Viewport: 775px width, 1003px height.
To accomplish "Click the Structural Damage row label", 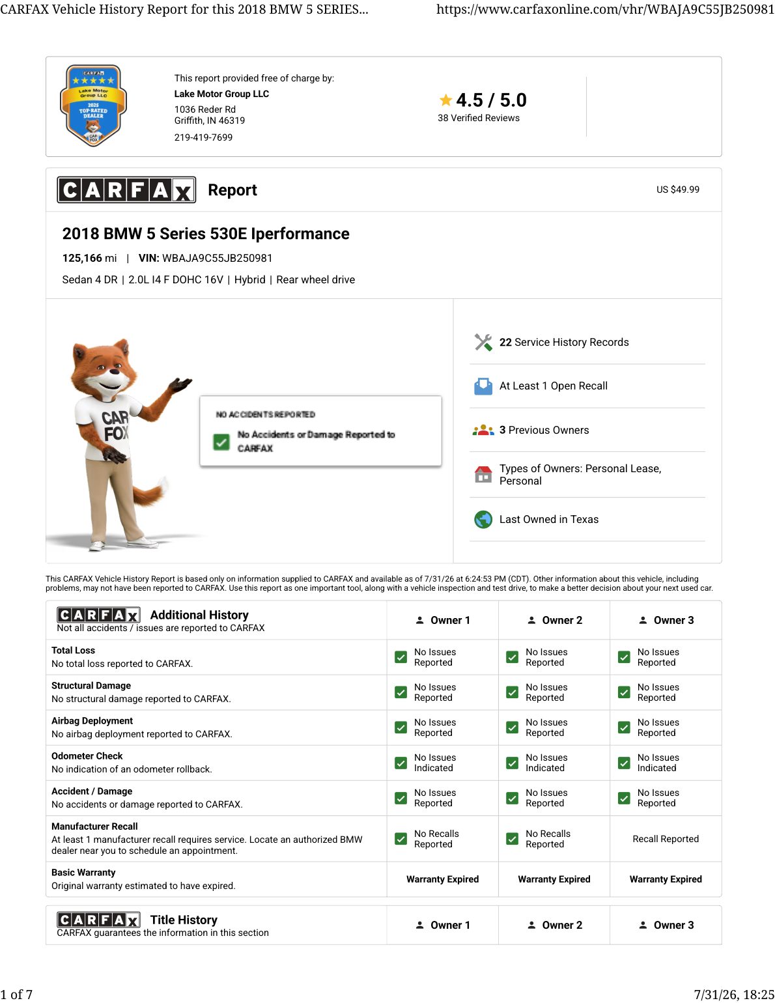I will 91,686.
